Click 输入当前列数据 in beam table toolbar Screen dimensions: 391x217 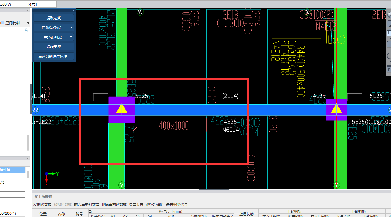[x=87, y=204]
